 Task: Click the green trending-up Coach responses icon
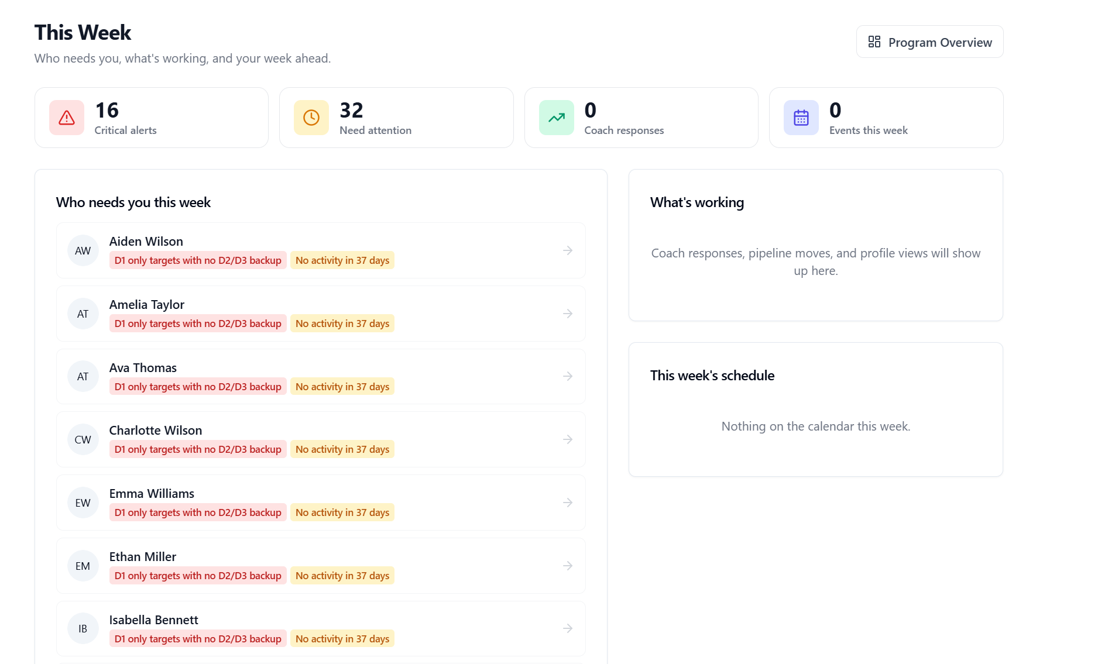click(557, 118)
